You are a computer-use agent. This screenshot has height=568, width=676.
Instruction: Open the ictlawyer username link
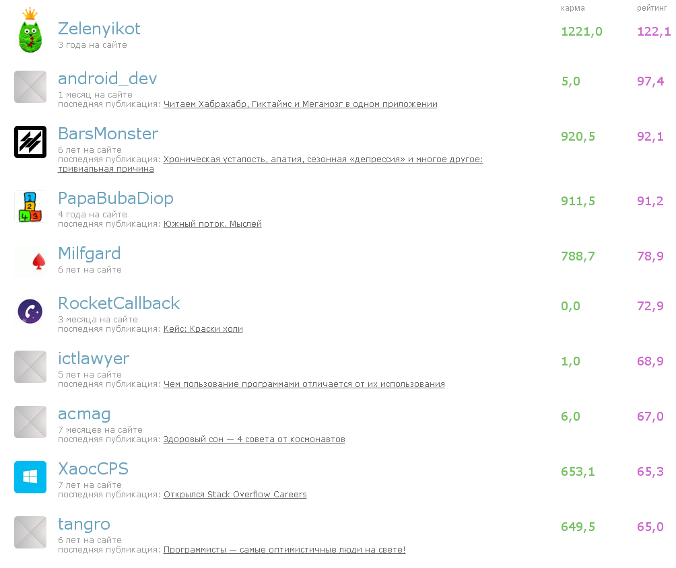pos(94,359)
